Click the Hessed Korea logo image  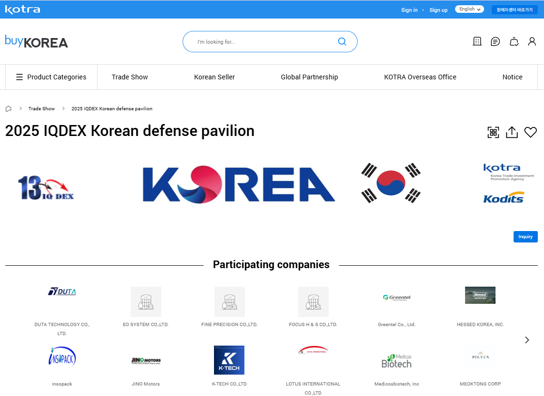click(480, 295)
